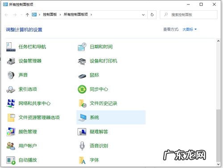Expand the address bar history dropdown
Image resolution: width=223 pixels, height=168 pixels.
pos(143,15)
